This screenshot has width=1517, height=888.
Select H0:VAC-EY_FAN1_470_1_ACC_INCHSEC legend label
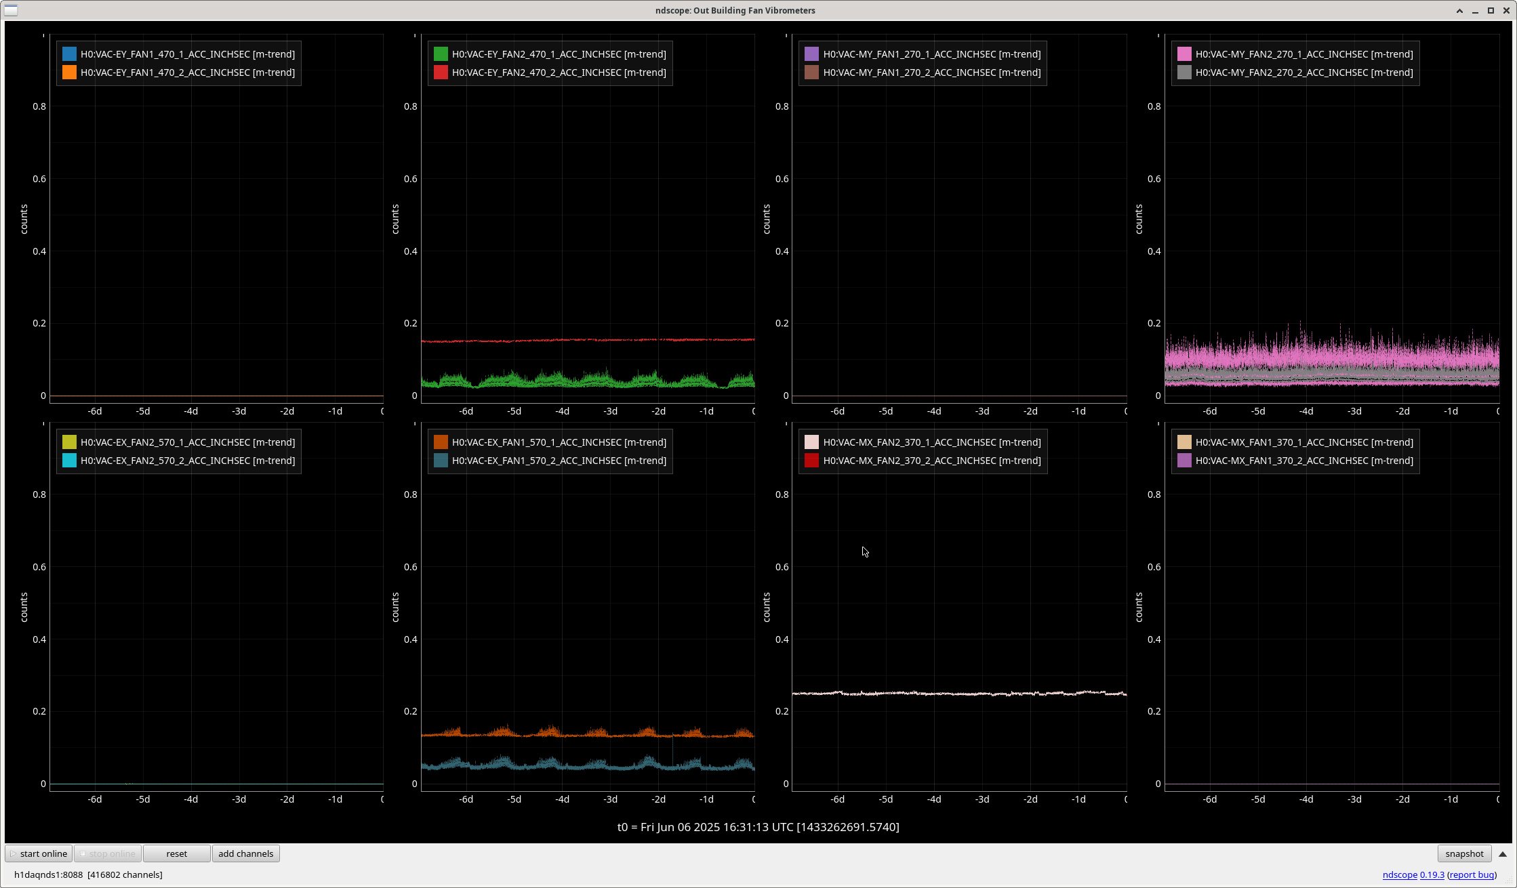pyautogui.click(x=188, y=54)
